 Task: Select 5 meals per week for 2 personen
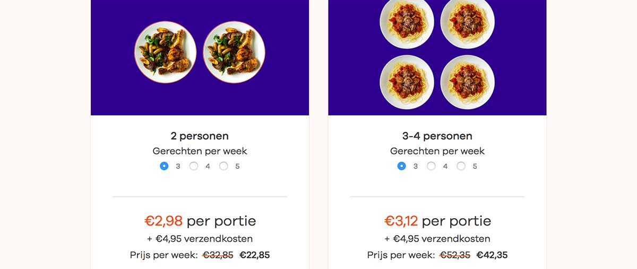(223, 166)
